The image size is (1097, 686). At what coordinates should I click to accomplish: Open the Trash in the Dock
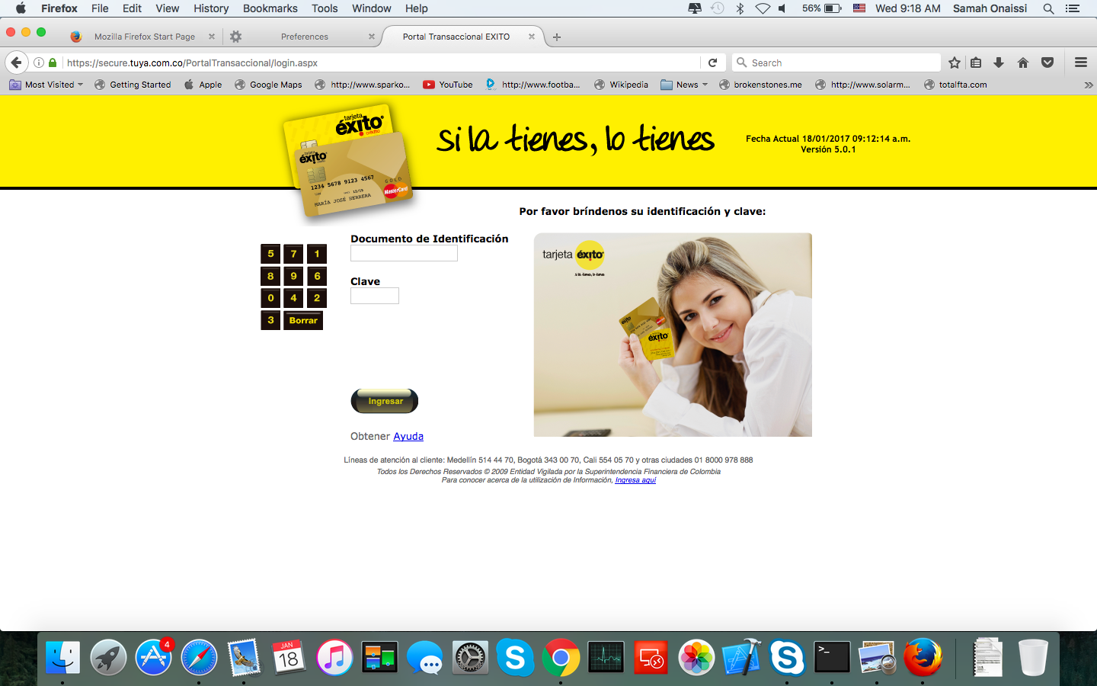point(1033,657)
